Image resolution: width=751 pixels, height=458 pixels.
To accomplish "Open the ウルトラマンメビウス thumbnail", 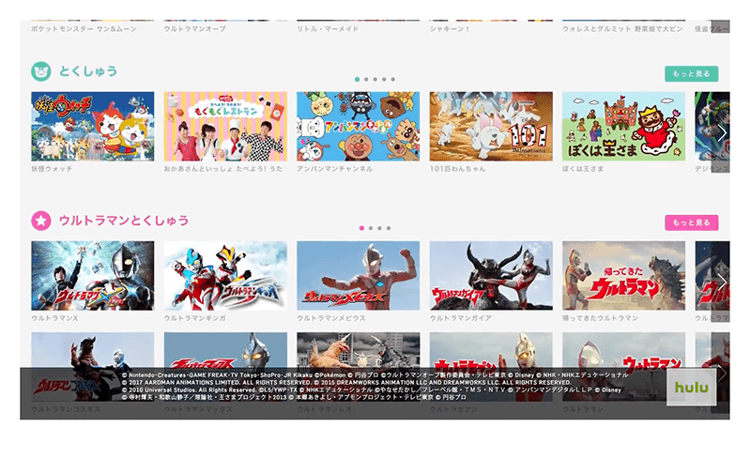I will point(359,276).
